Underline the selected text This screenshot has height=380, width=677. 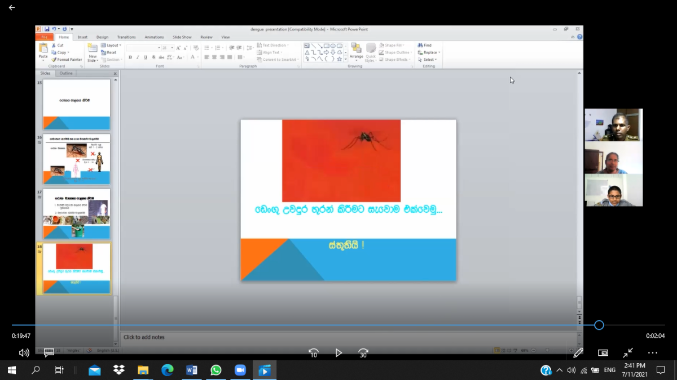[146, 57]
